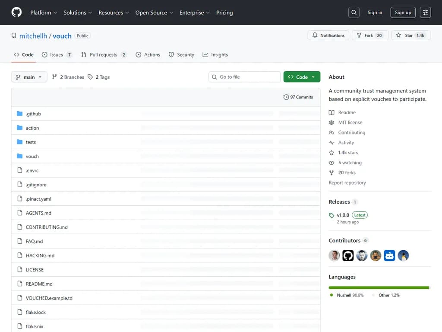Open the Pull requests tab

[x=104, y=55]
